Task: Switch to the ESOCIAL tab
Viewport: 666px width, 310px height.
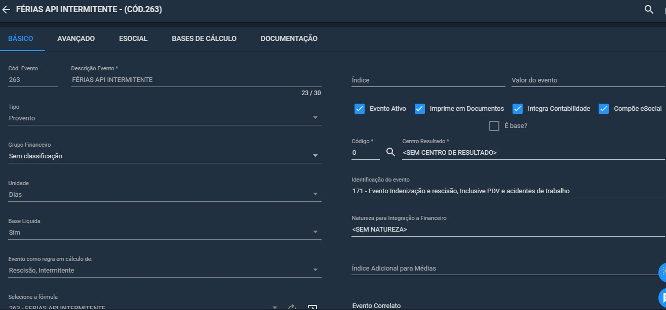Action: point(133,38)
